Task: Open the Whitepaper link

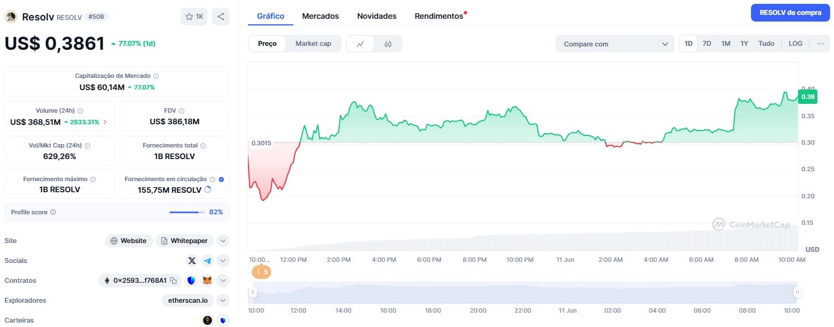Action: [184, 241]
